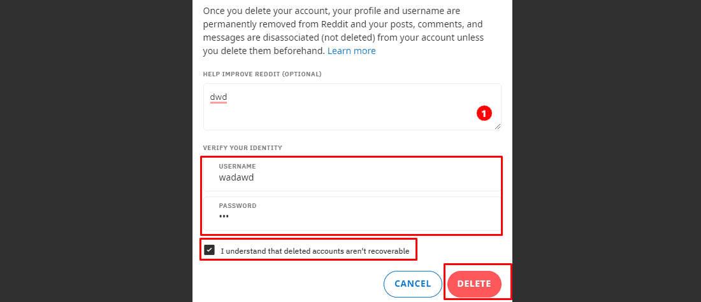Click the CANCEL button
Screen dimensions: 701x302
pyautogui.click(x=413, y=284)
